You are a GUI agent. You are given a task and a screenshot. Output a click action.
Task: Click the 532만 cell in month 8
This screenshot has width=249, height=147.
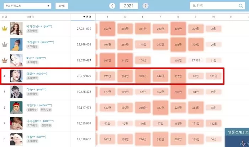(x=178, y=92)
